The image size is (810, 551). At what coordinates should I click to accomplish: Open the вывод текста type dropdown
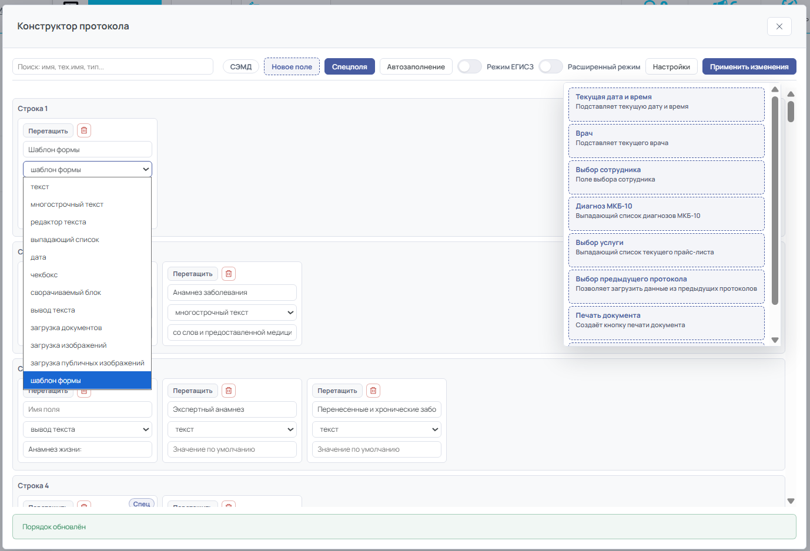point(88,429)
